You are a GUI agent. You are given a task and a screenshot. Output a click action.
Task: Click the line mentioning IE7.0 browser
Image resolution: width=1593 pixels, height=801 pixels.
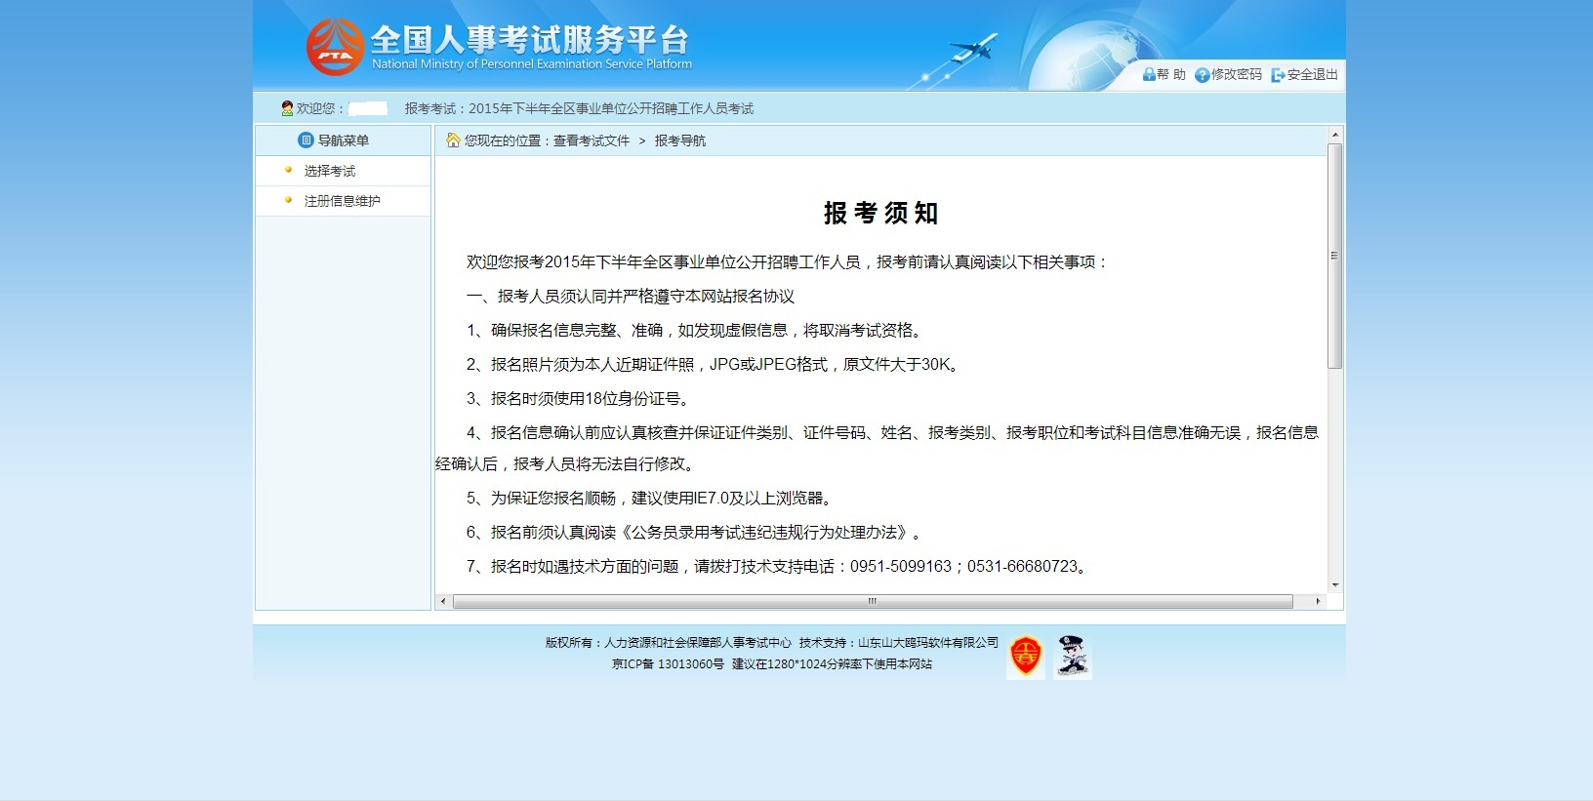(651, 498)
